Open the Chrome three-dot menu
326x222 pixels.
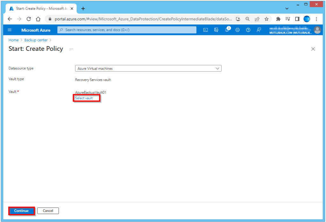pyautogui.click(x=316, y=19)
